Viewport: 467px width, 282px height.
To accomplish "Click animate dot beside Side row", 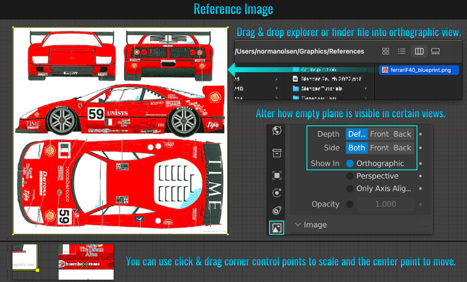I will (x=421, y=148).
